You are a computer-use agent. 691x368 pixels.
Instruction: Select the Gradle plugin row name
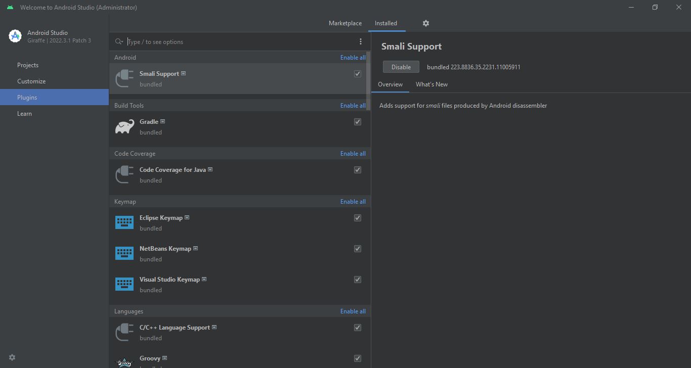coord(149,121)
